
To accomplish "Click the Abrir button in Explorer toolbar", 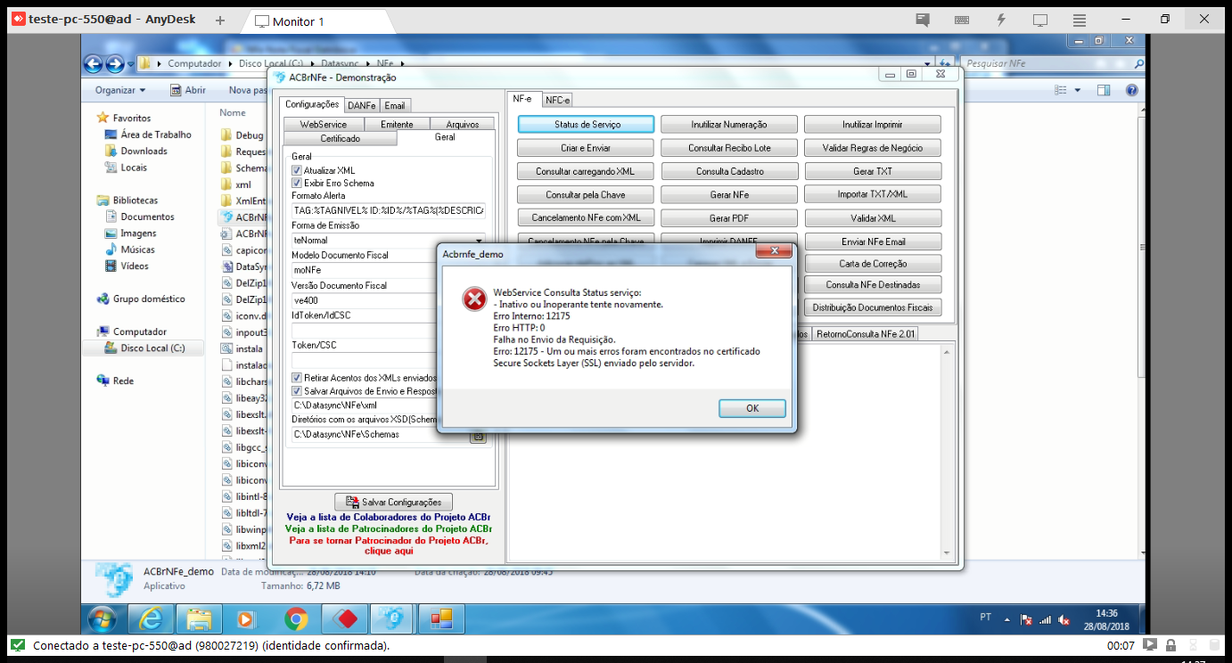I will [188, 90].
